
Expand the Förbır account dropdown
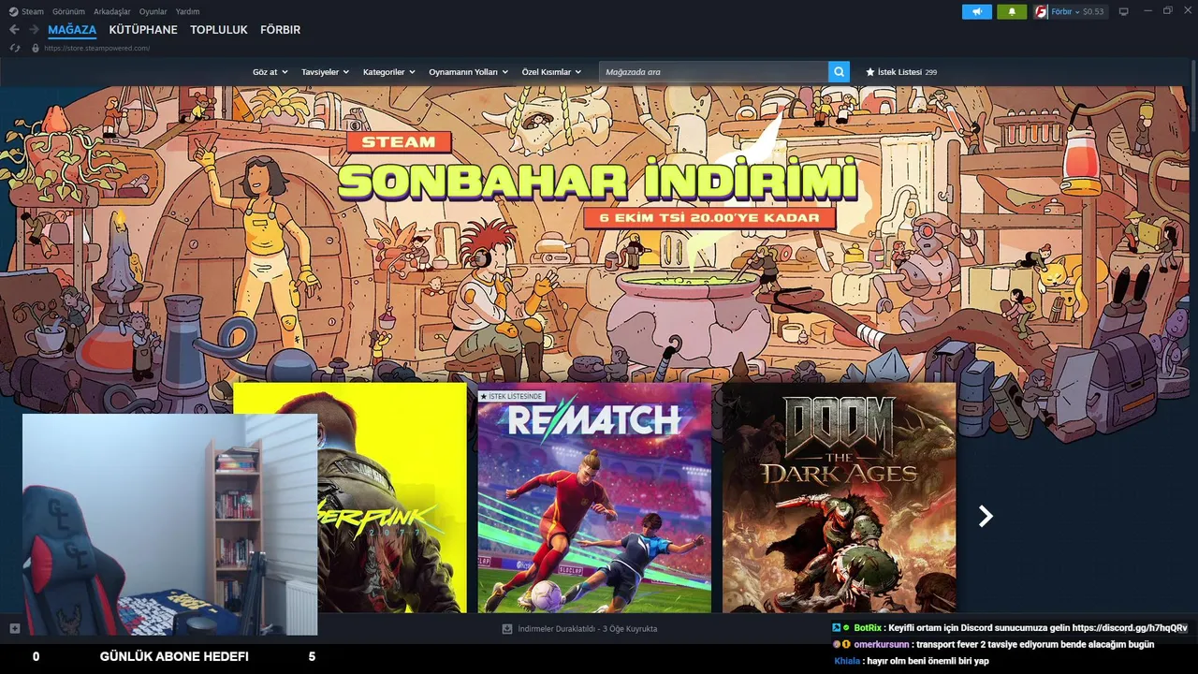[x=1065, y=11]
